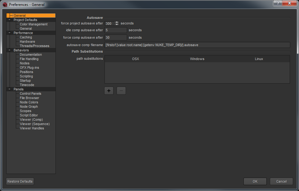This screenshot has width=299, height=191.
Task: Click the help question mark in title bar
Action: pyautogui.click(x=278, y=3)
